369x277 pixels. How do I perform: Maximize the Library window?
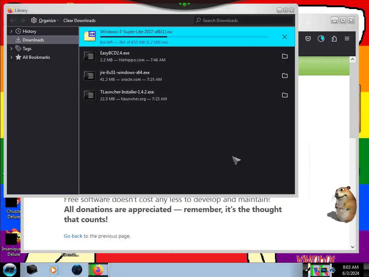[285, 10]
